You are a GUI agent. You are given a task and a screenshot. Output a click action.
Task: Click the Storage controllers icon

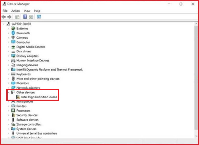pyautogui.click(x=13, y=124)
